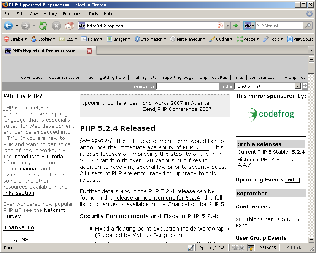Image resolution: width=316 pixels, height=253 pixels.
Task: Open the 'function list' search scope dropdown
Action: tap(267, 86)
